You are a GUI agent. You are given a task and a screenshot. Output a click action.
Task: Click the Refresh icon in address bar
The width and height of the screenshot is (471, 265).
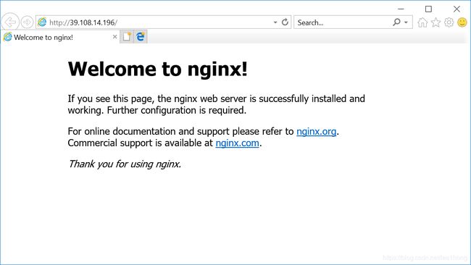click(285, 22)
